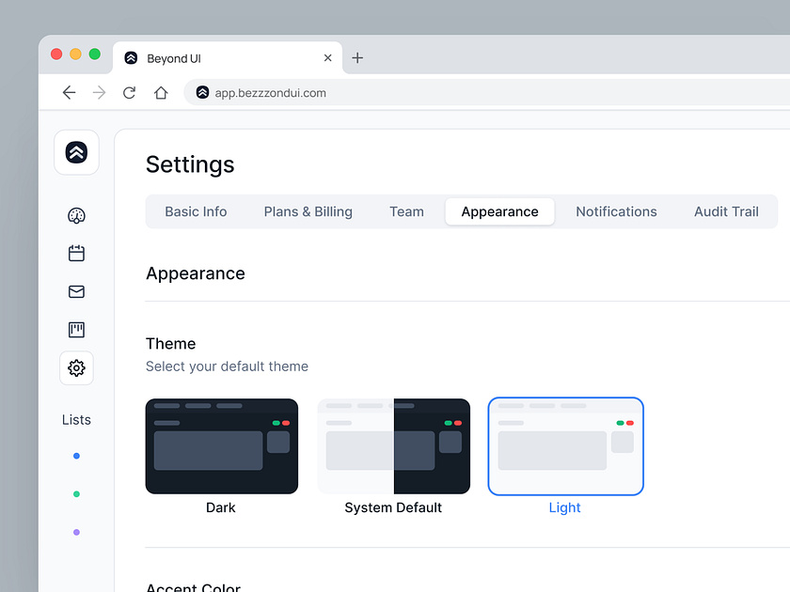Click the macOS green fullscreen button

click(x=95, y=55)
